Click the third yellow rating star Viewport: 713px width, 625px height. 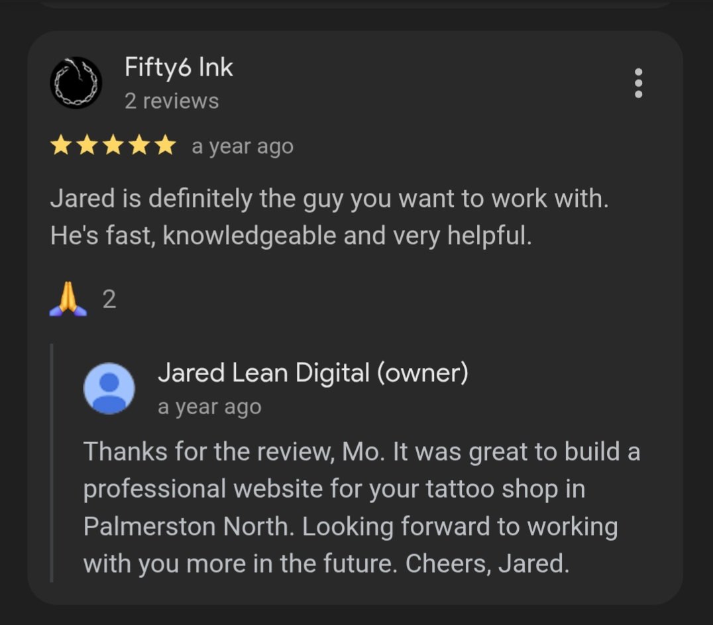click(113, 146)
